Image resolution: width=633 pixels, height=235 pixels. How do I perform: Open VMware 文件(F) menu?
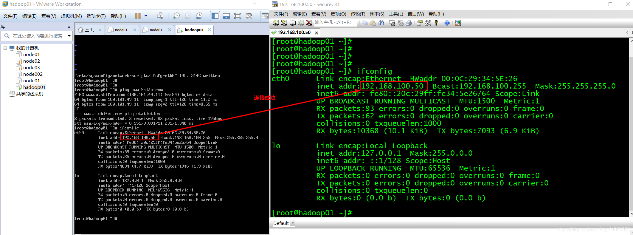[10, 16]
